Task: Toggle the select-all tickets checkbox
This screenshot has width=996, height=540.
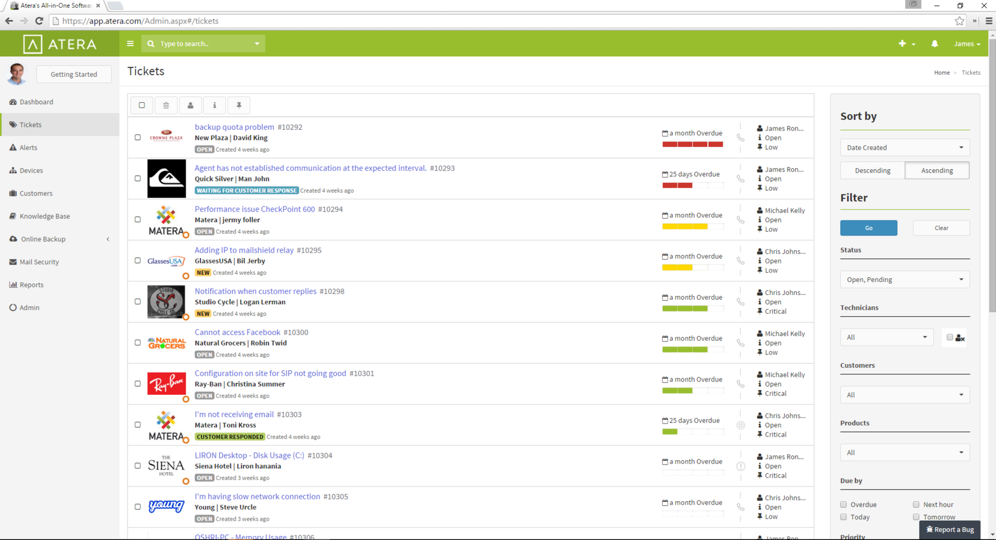Action: coord(142,105)
